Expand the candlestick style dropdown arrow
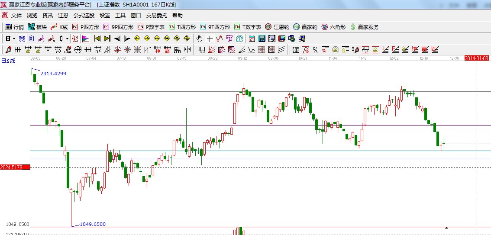The height and width of the screenshot is (235, 491). (x=67, y=39)
